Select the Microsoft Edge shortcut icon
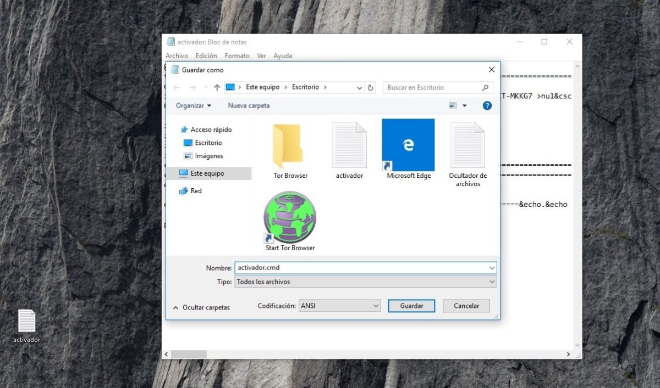The width and height of the screenshot is (660, 388). pos(408,146)
